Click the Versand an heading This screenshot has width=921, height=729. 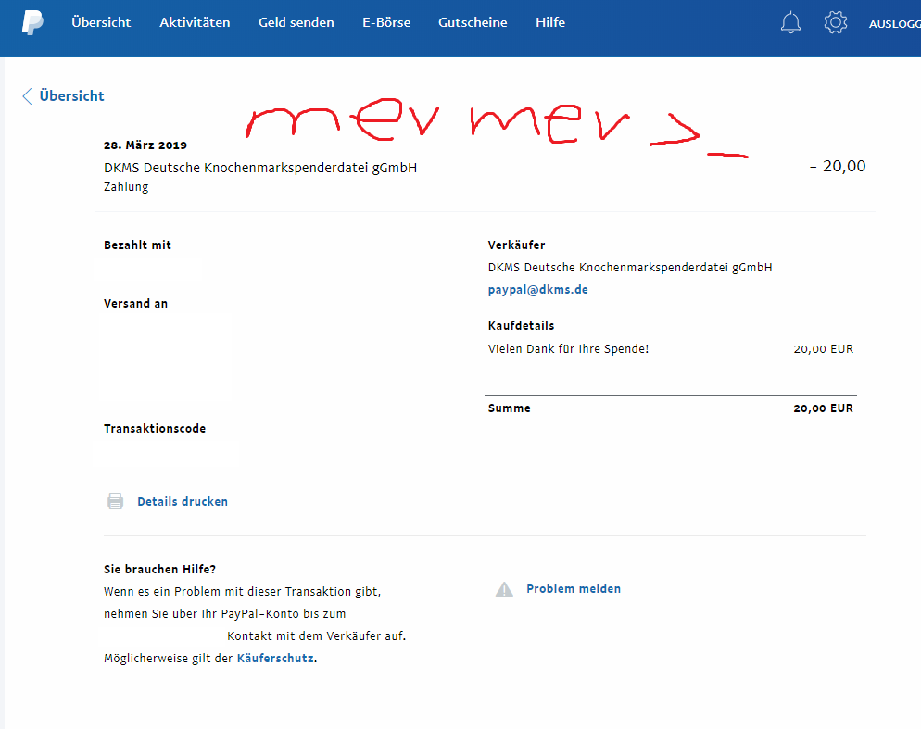pos(135,304)
